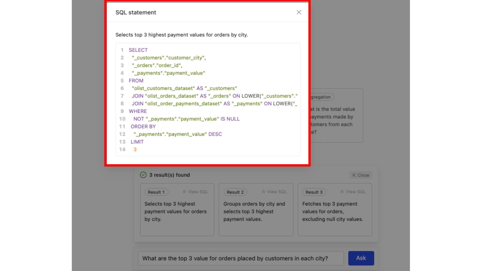482x271 pixels.
Task: Click the olist_customers_dataset line 6
Action: (185, 88)
